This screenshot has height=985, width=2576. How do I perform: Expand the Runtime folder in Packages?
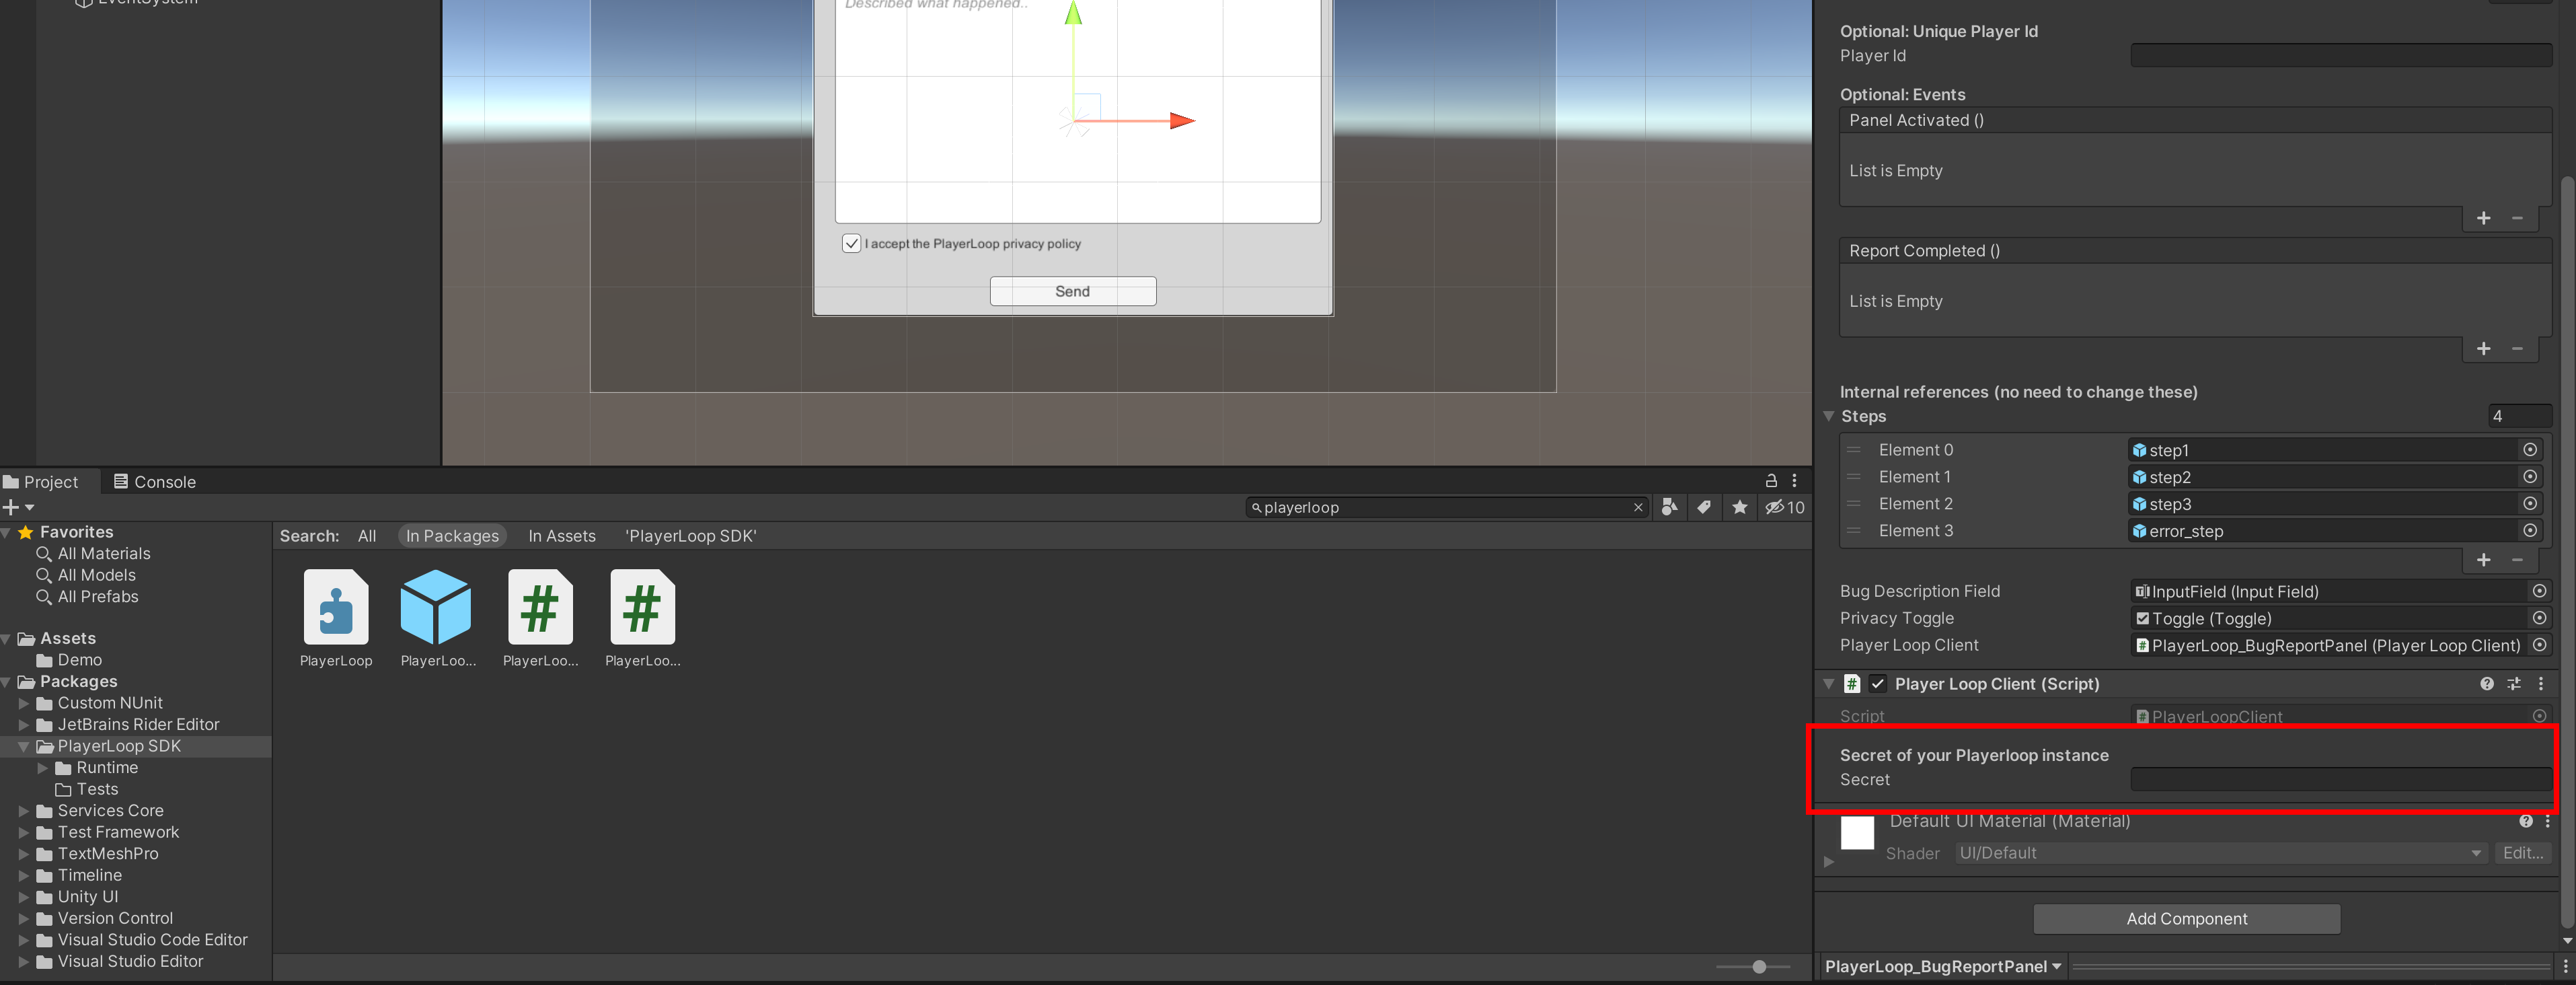pyautogui.click(x=43, y=768)
